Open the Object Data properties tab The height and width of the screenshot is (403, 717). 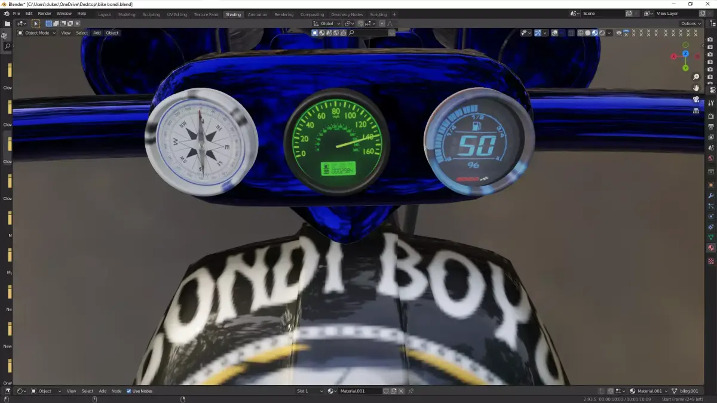(711, 237)
